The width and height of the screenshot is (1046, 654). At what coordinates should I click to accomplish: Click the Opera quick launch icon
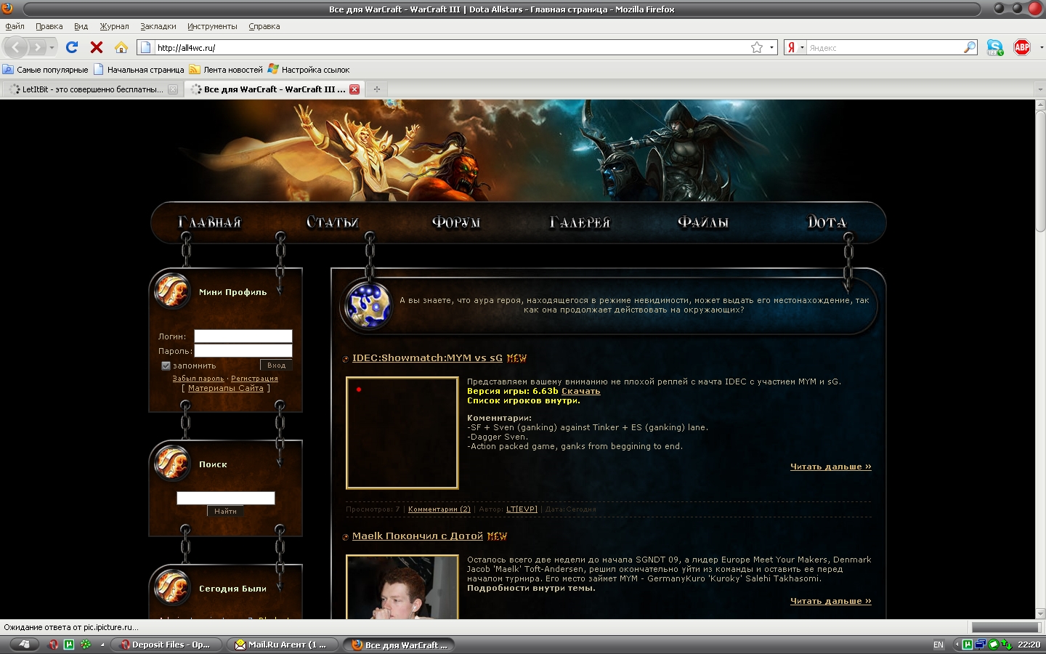pyautogui.click(x=53, y=645)
